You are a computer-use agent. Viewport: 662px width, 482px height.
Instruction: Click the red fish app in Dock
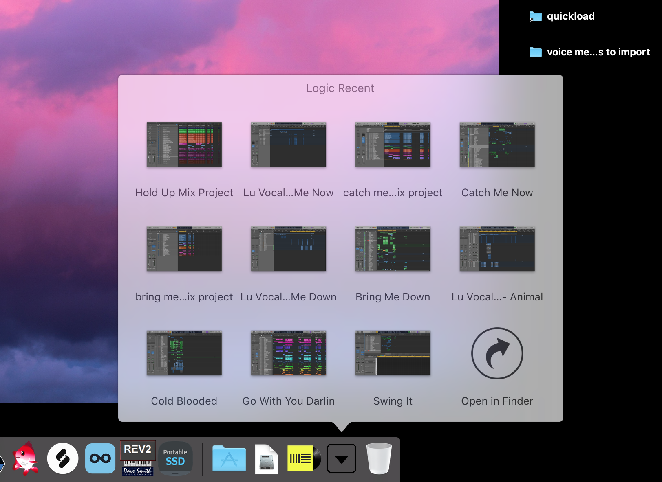[x=26, y=458]
